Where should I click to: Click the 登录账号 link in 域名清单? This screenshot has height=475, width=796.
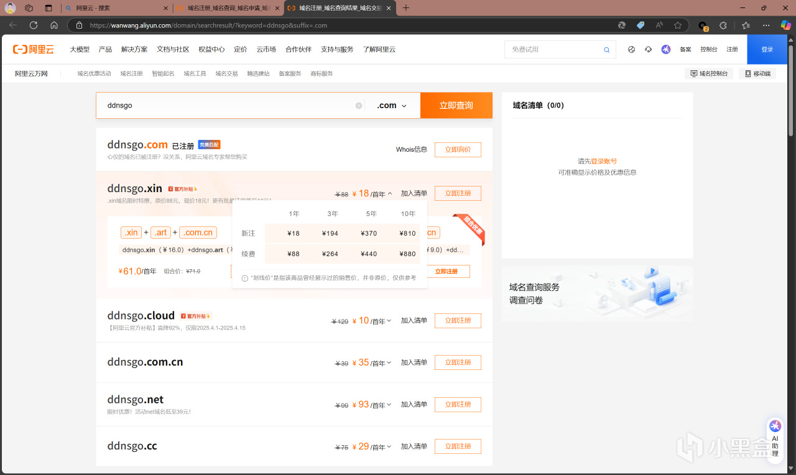tap(604, 161)
